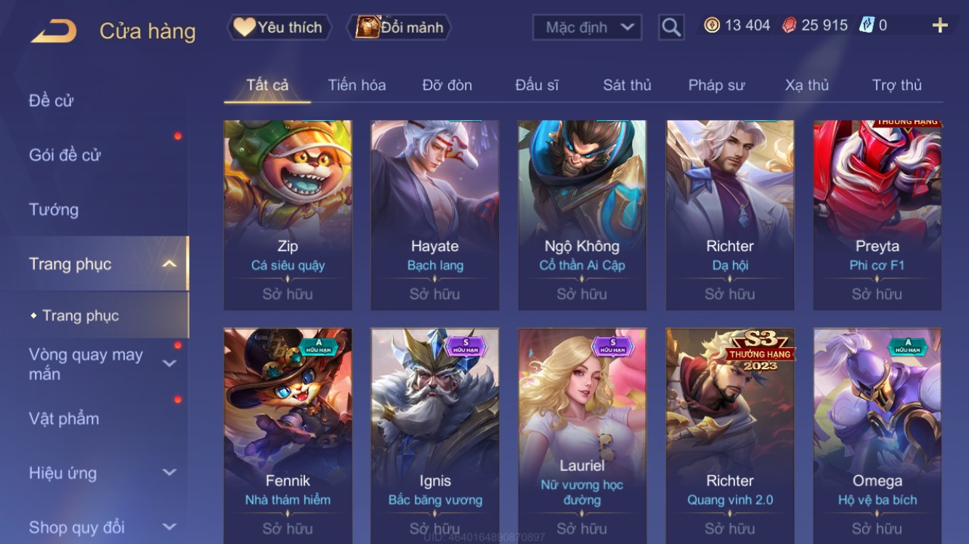Open the Mặc định sort dropdown

pyautogui.click(x=587, y=28)
